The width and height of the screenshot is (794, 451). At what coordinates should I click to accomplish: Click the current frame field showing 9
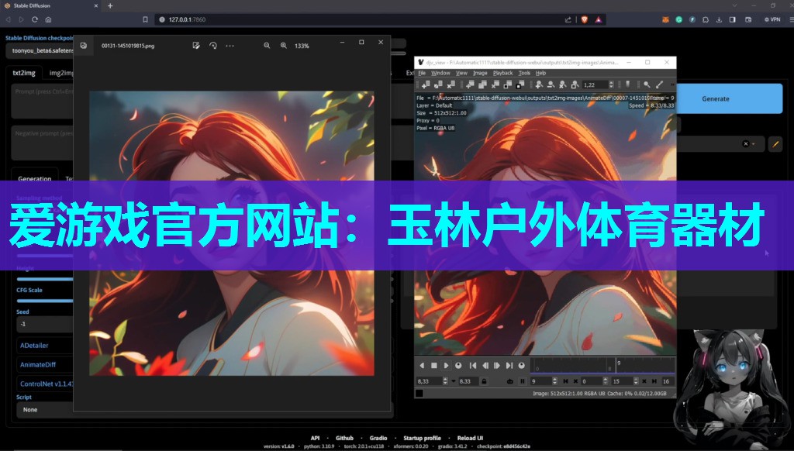pyautogui.click(x=540, y=381)
